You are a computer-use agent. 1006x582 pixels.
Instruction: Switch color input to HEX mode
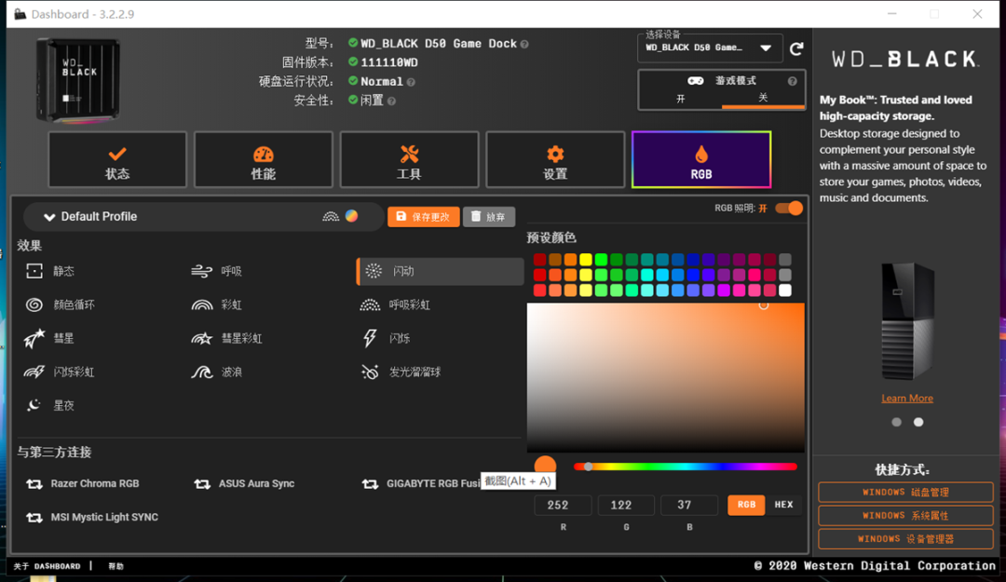(x=784, y=505)
